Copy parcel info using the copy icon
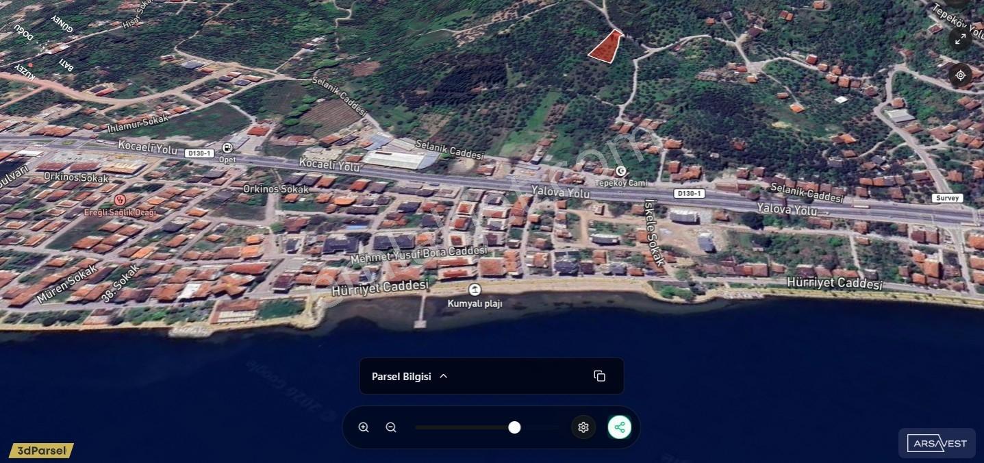This screenshot has width=984, height=463. pyautogui.click(x=600, y=376)
